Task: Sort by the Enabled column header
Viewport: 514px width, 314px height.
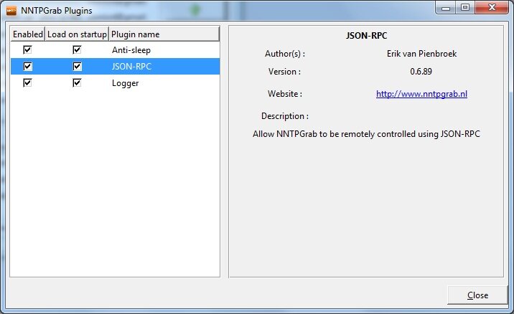Action: tap(28, 34)
